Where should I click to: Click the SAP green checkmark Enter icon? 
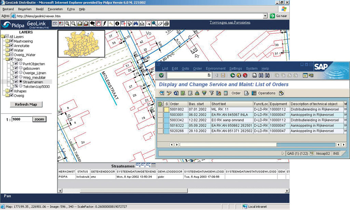161,75
